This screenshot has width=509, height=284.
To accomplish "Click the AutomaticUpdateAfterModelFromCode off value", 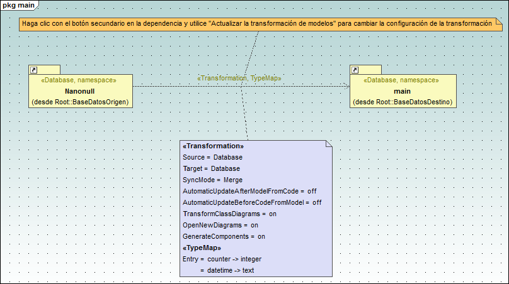I will [x=312, y=191].
